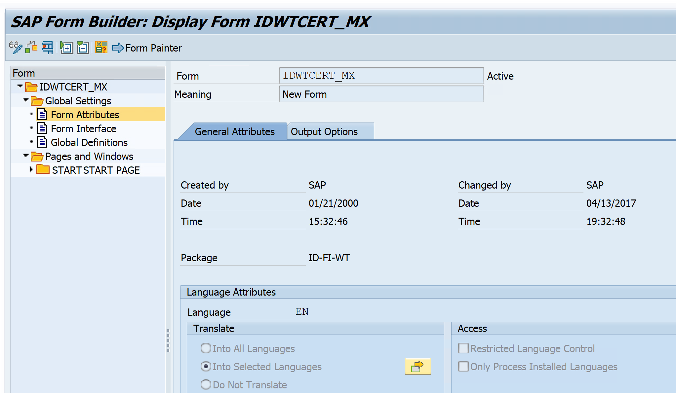Click the Meaning field New Form

[x=381, y=94]
